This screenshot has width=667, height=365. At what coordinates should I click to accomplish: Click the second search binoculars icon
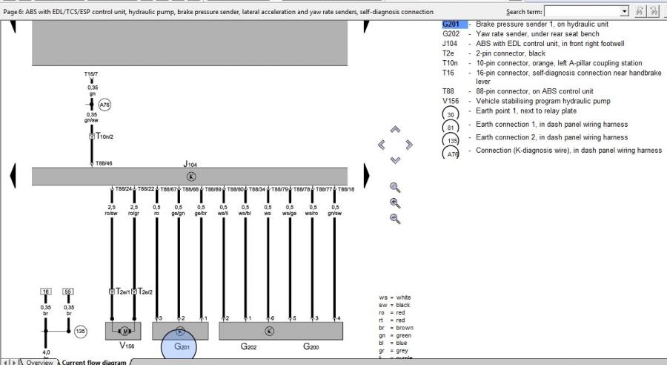point(653,11)
